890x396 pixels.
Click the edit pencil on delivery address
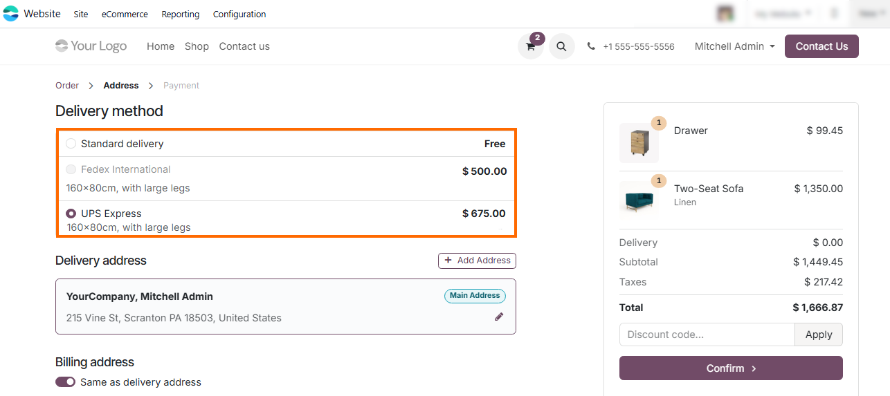[499, 317]
